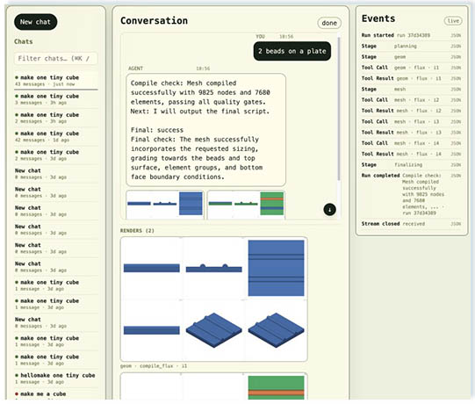475x404 pixels.
Task: Focus the Filter chats search field
Action: 56,59
